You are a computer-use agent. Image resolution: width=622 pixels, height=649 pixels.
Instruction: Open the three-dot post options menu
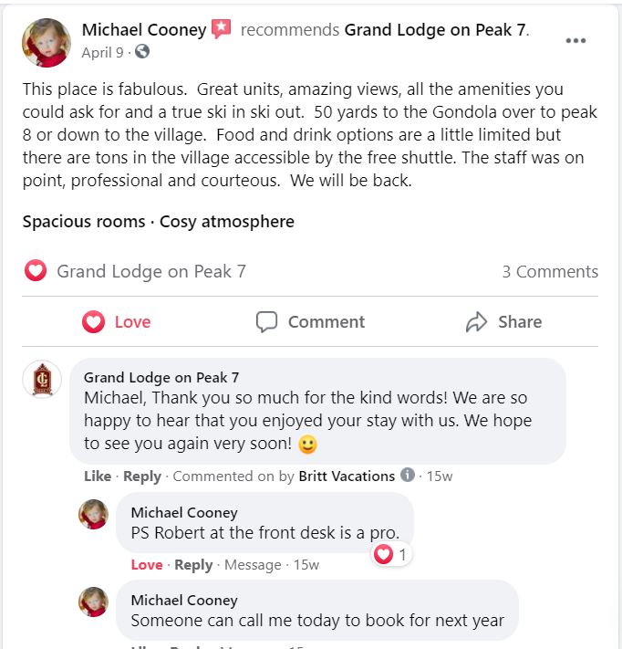click(575, 40)
